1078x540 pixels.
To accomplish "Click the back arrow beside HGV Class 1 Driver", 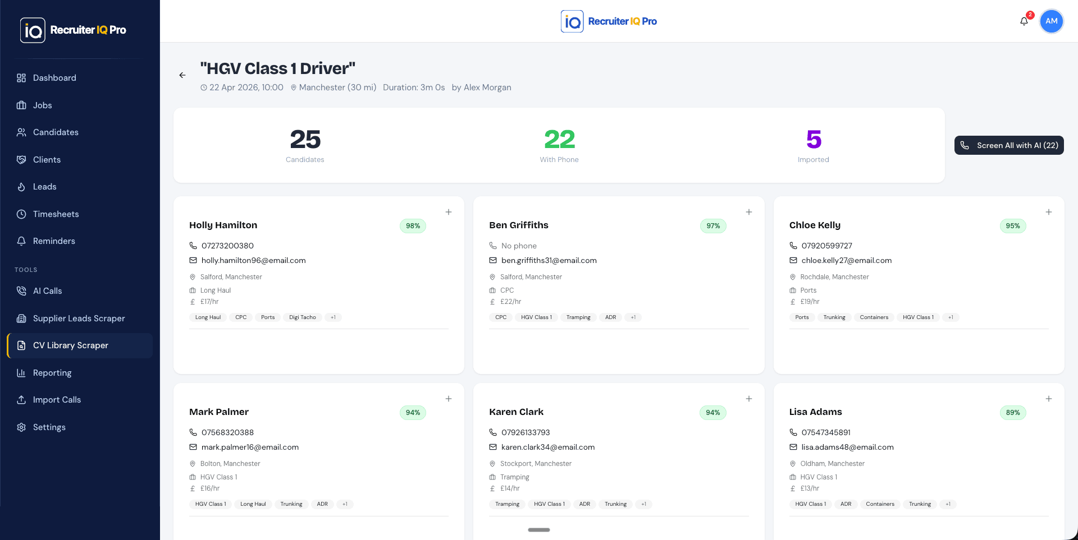I will coord(182,75).
